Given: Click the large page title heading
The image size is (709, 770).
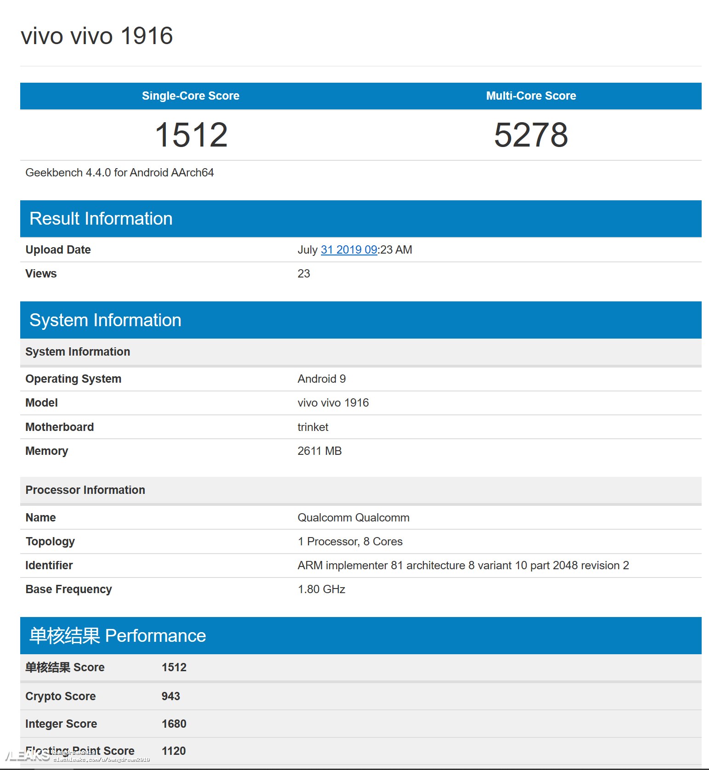Looking at the screenshot, I should (97, 36).
